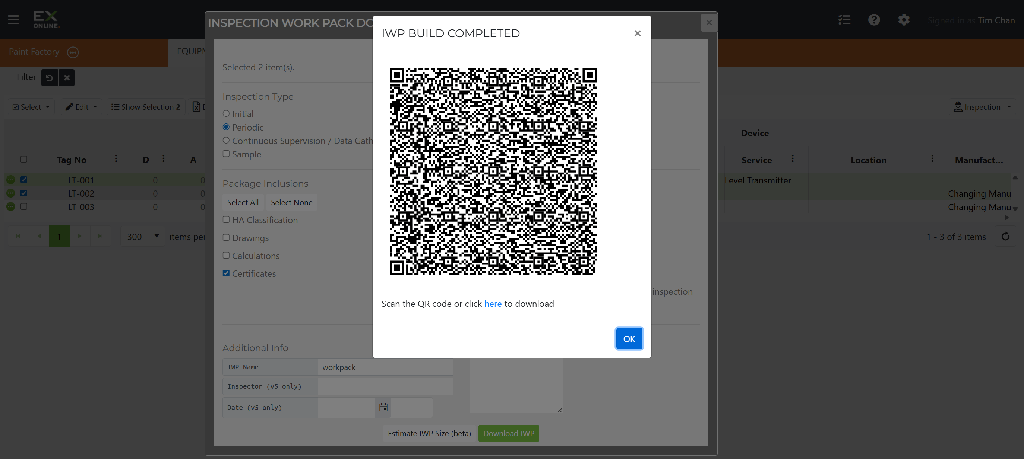This screenshot has width=1024, height=459.
Task: Open Location column options menu
Action: click(932, 159)
